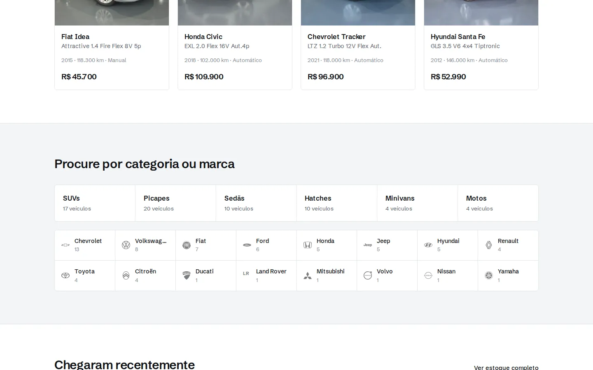
Task: Click 'Attractive 1.4 Fire Flex 8V 5p' text
Action: point(101,46)
